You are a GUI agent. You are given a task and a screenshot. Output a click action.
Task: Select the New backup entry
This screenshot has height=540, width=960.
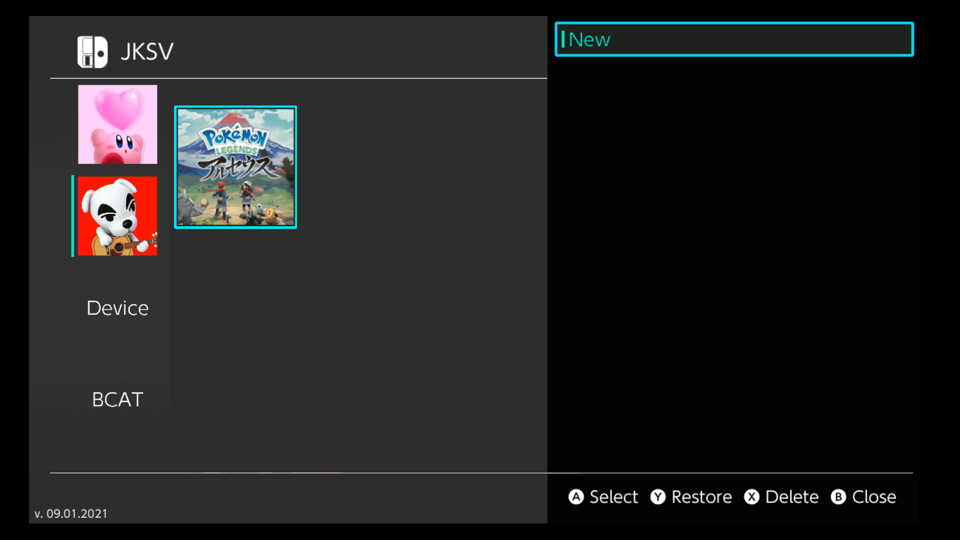point(734,39)
